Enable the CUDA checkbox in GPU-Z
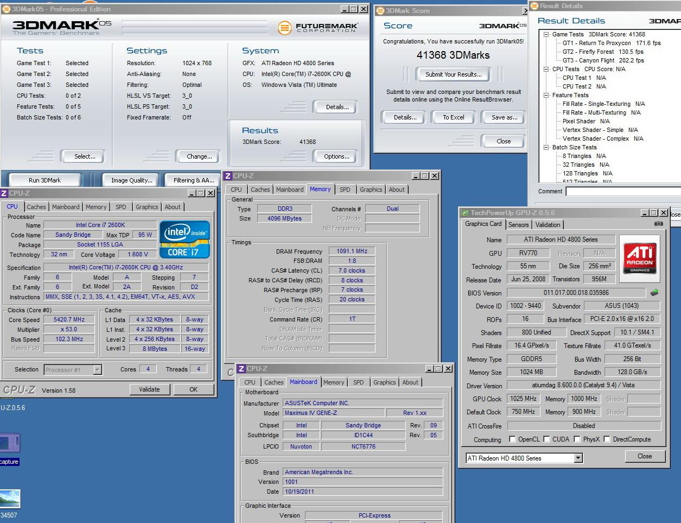The height and width of the screenshot is (523, 681). 546,439
